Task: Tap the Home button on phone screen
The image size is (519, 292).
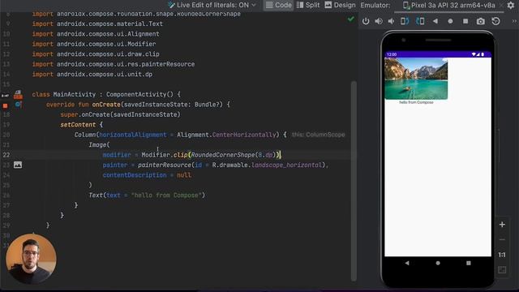Action: pos(438,263)
